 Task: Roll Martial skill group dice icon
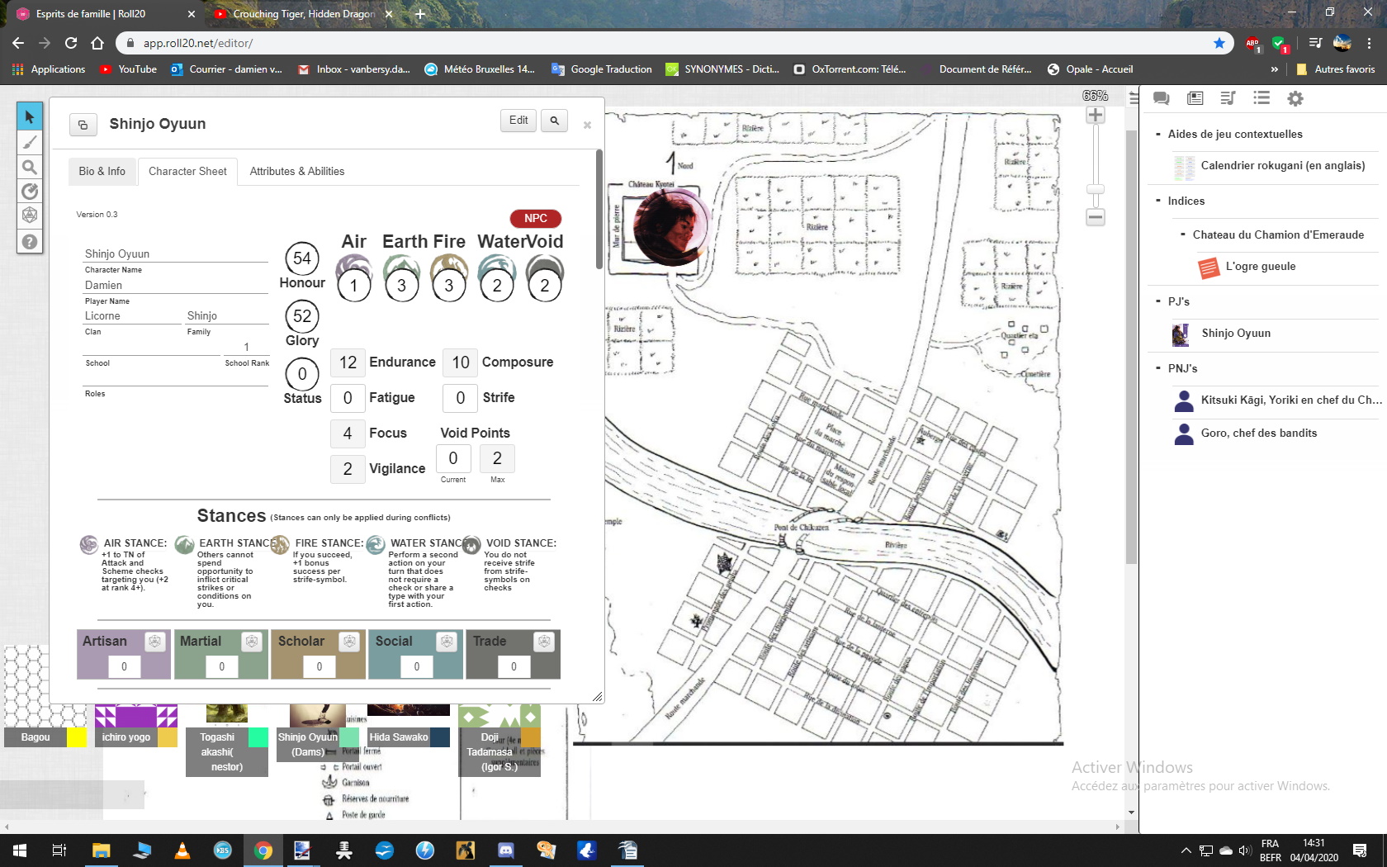point(252,642)
